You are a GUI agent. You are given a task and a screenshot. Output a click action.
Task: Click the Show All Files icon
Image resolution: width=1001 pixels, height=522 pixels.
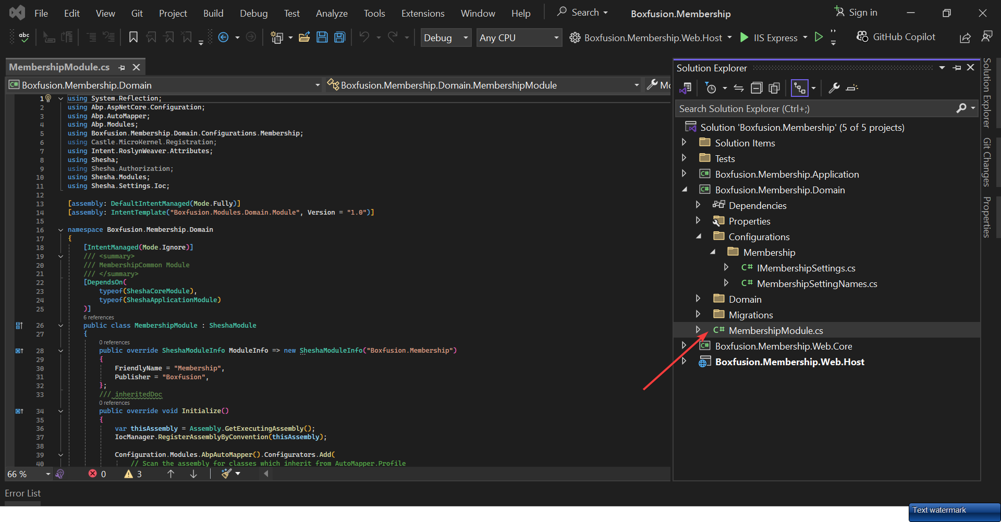click(x=774, y=88)
